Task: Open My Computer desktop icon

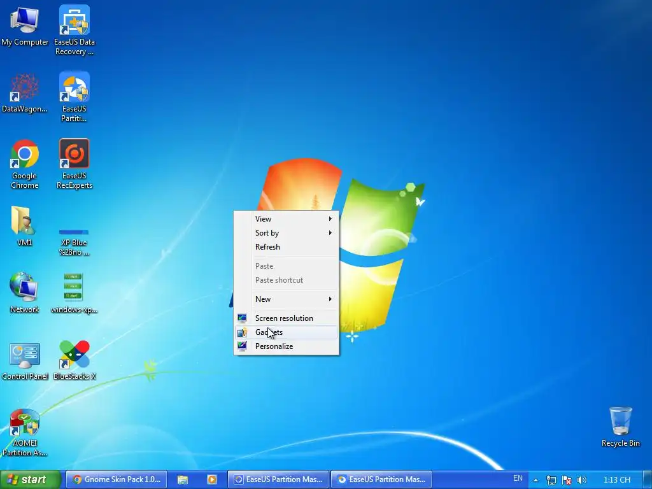Action: coord(25,25)
